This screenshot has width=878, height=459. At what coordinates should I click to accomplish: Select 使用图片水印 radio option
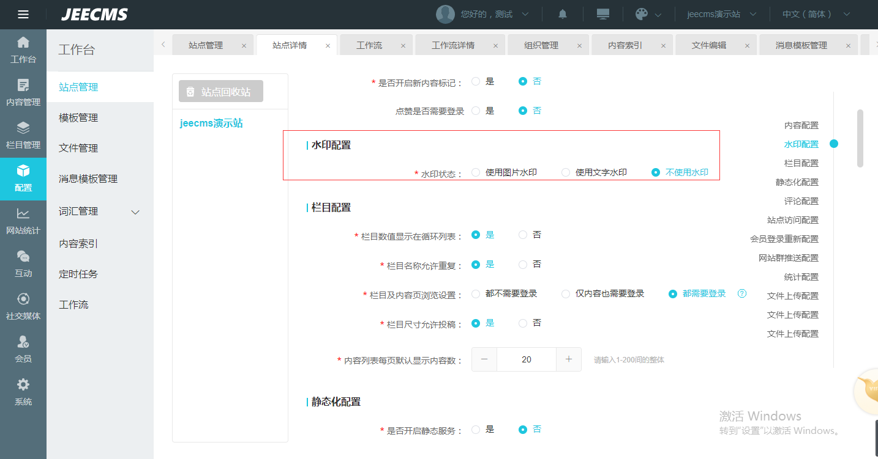pos(476,172)
